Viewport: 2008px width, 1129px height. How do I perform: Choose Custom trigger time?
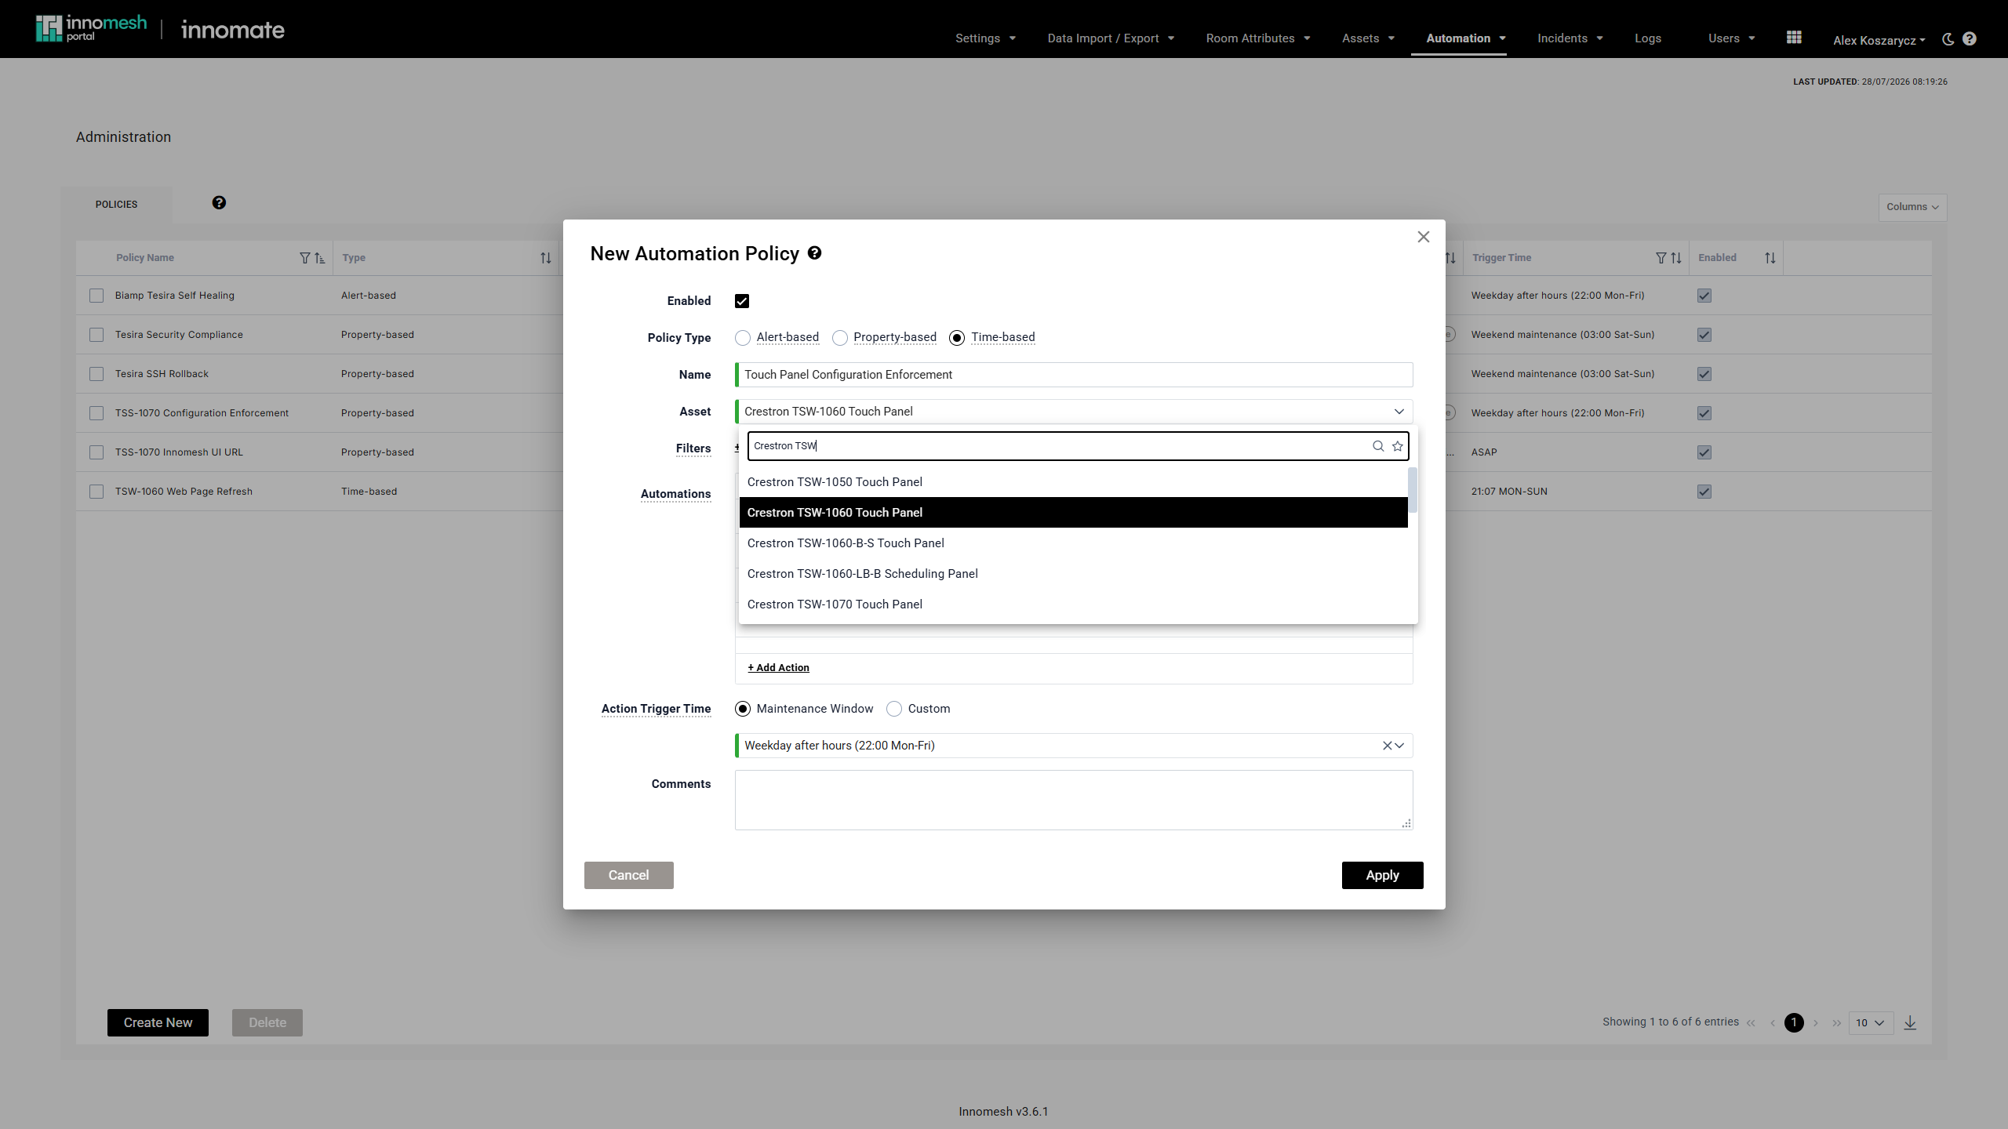tap(894, 709)
